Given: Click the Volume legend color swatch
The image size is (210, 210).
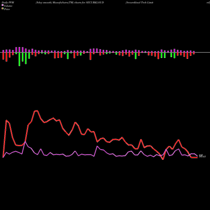Looking at the screenshot, I should [x=3, y=5].
